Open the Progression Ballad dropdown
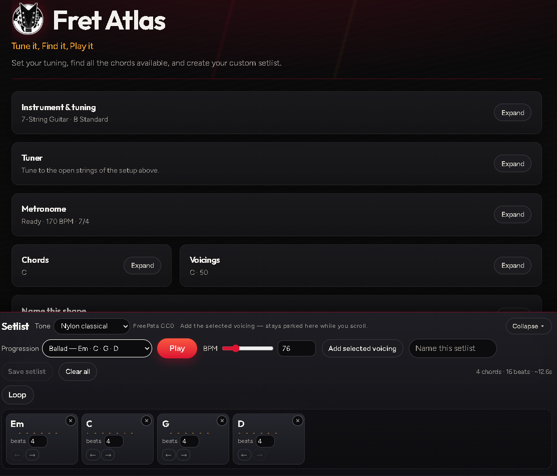The image size is (557, 476). pyautogui.click(x=97, y=348)
